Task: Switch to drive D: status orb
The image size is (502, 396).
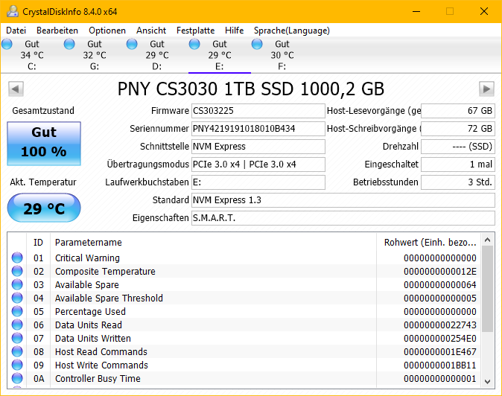Action: (x=133, y=45)
